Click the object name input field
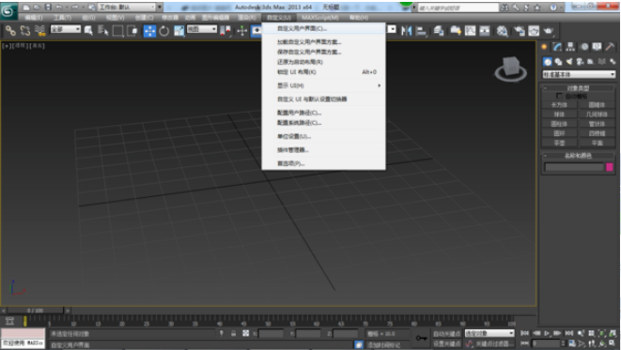The height and width of the screenshot is (350, 621). [x=574, y=167]
